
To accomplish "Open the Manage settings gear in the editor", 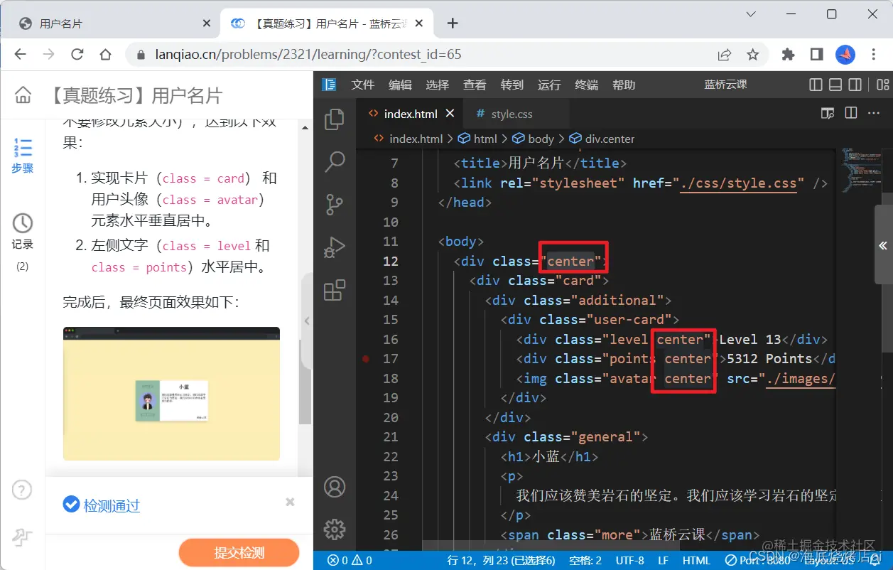I will pyautogui.click(x=334, y=529).
